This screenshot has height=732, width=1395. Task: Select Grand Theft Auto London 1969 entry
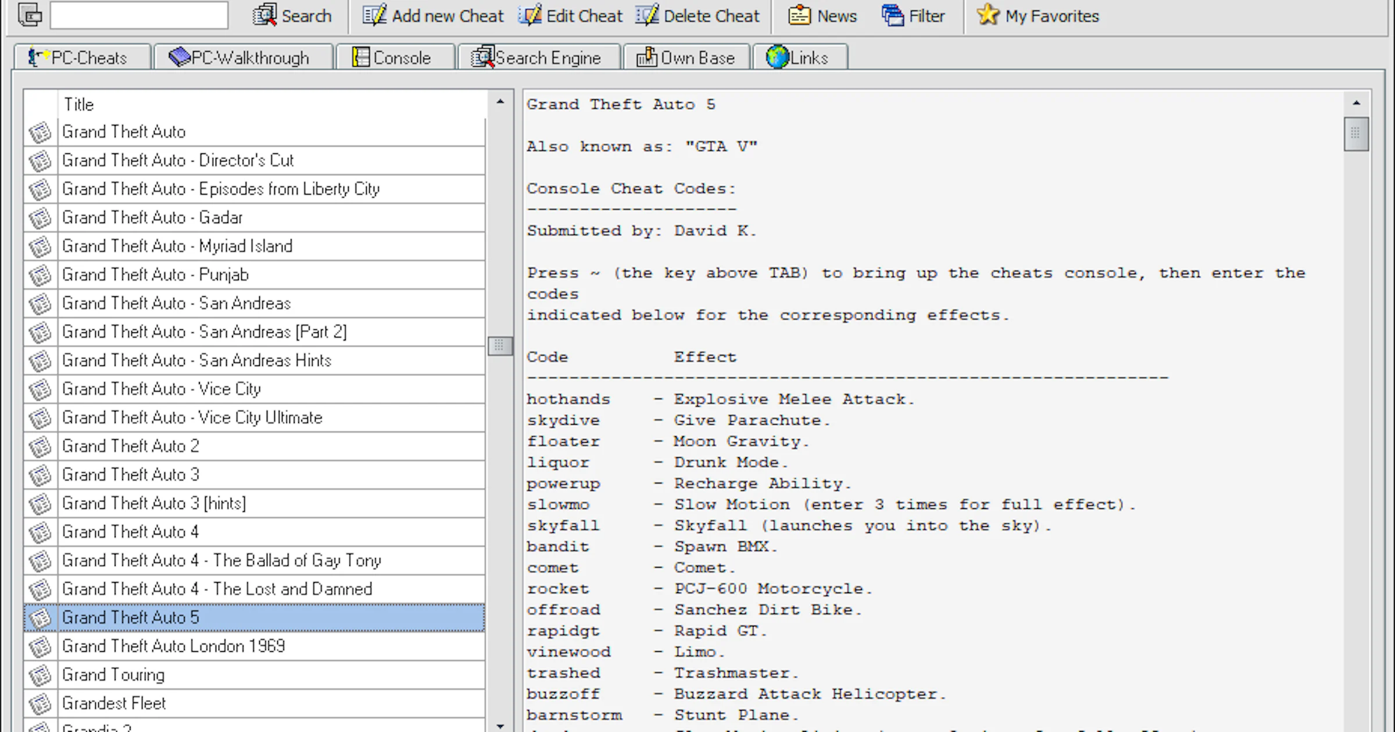[x=173, y=646]
